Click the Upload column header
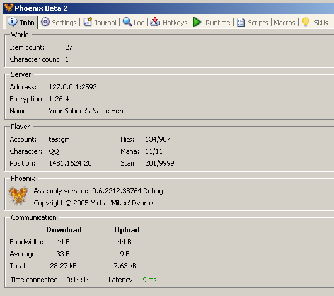 point(127,230)
